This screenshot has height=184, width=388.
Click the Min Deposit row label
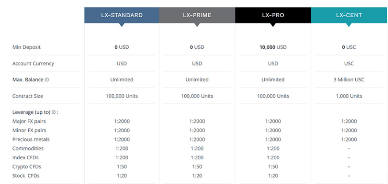(27, 47)
